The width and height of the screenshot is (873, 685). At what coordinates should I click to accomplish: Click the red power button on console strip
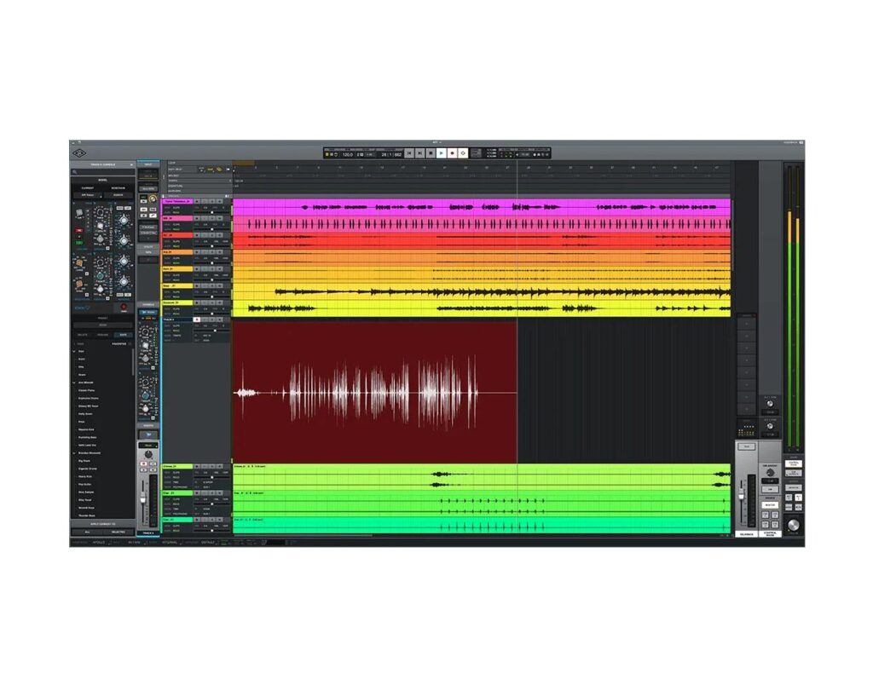(124, 307)
